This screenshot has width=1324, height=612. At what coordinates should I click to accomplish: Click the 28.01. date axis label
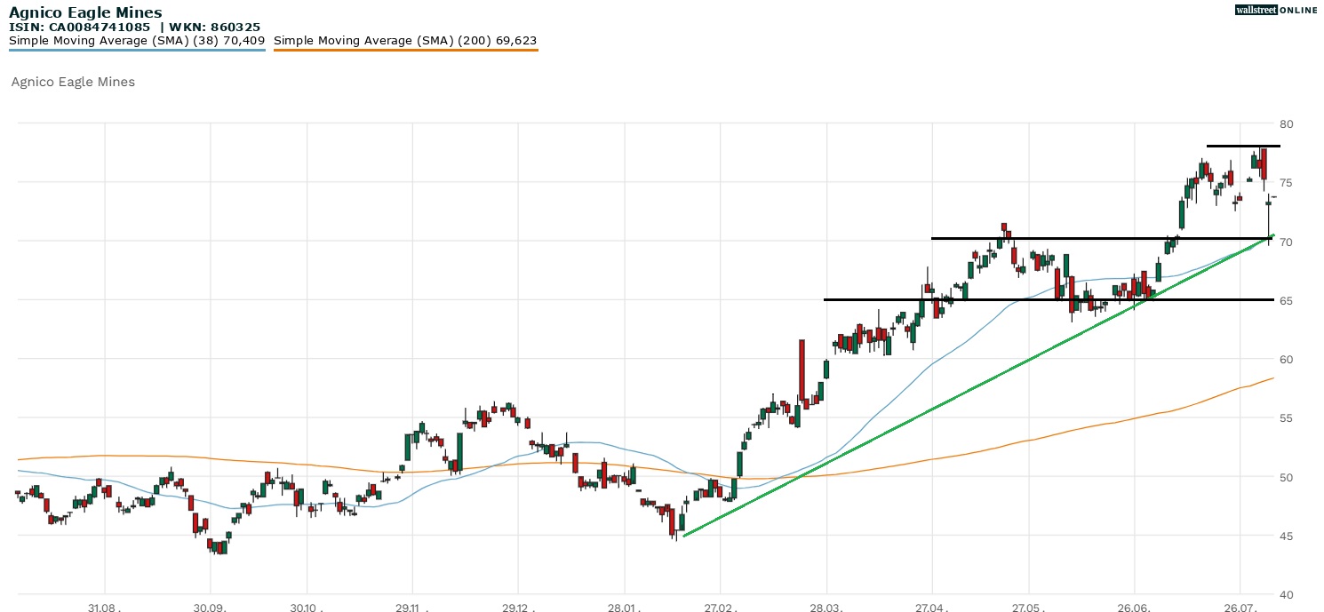[625, 607]
